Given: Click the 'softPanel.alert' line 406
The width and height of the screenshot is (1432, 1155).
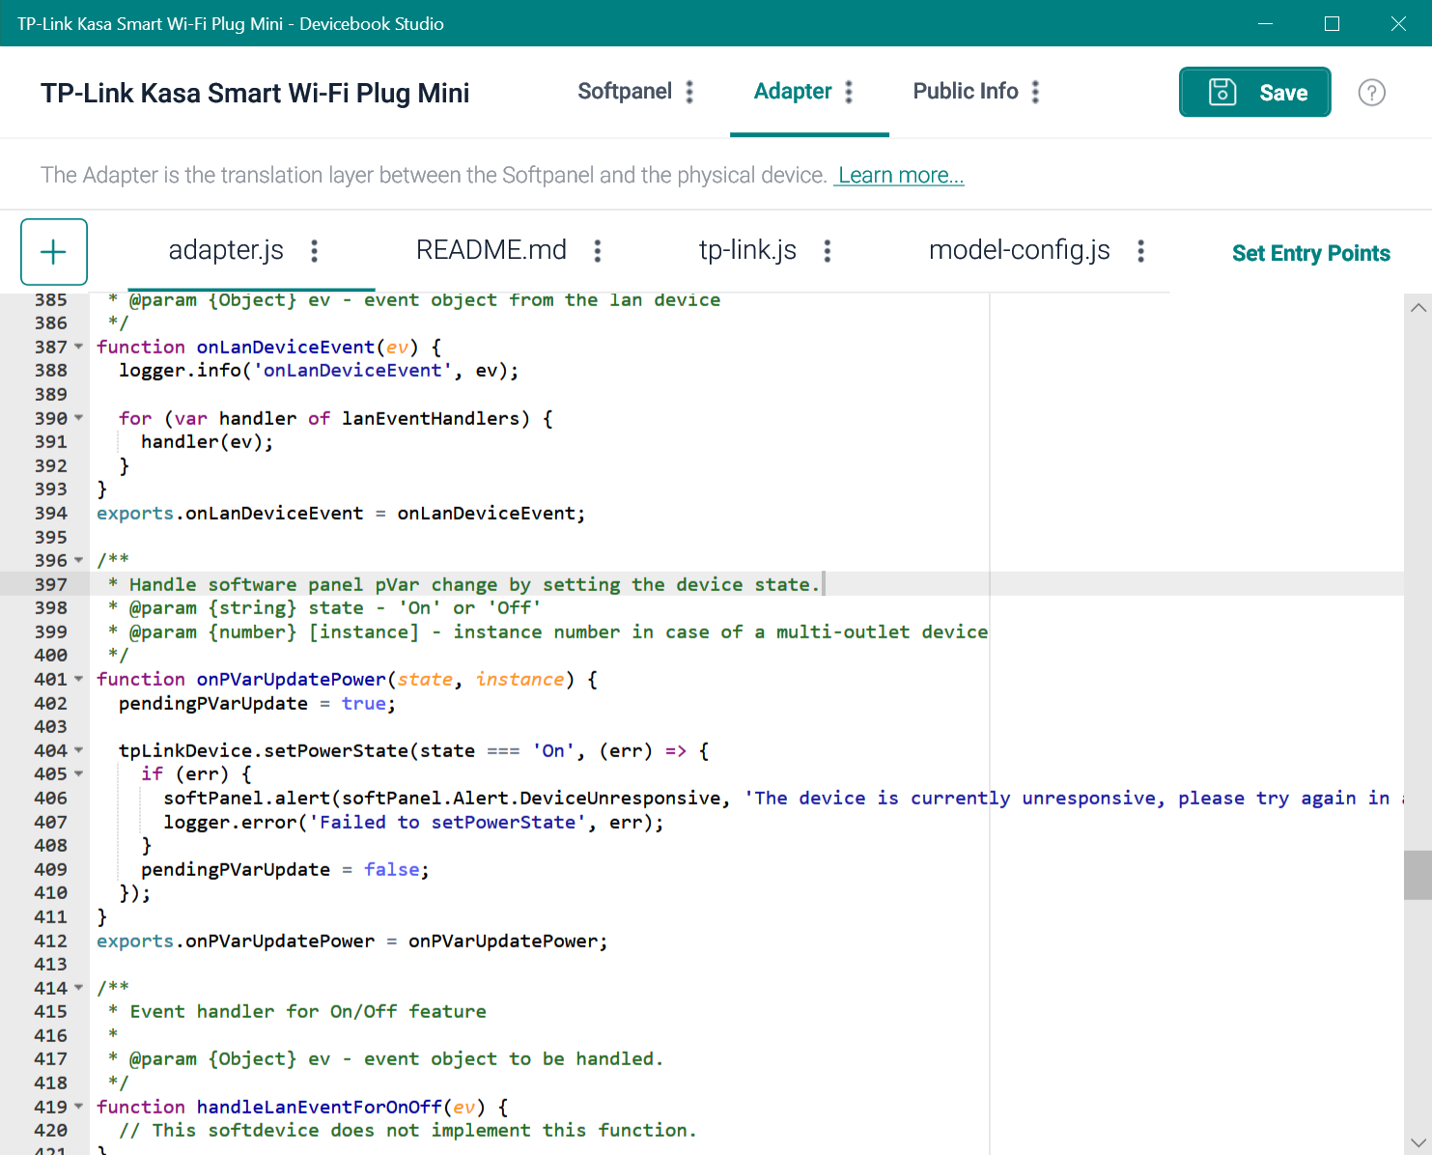Looking at the screenshot, I should click(784, 798).
